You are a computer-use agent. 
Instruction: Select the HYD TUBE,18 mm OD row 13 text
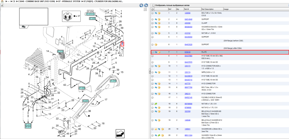point(210,80)
